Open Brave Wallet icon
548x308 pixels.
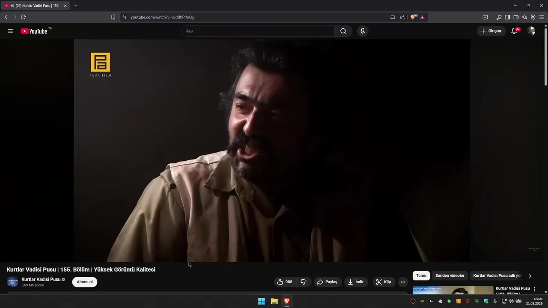click(516, 17)
